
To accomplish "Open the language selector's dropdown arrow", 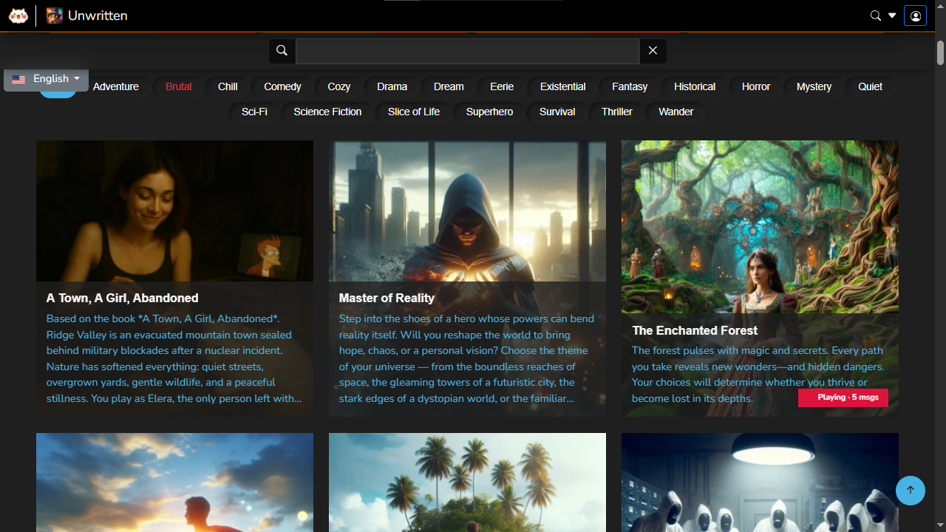I will (77, 79).
